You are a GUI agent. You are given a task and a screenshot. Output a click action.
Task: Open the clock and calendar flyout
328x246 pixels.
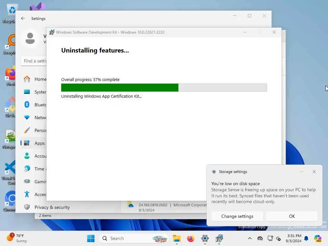pyautogui.click(x=294, y=238)
